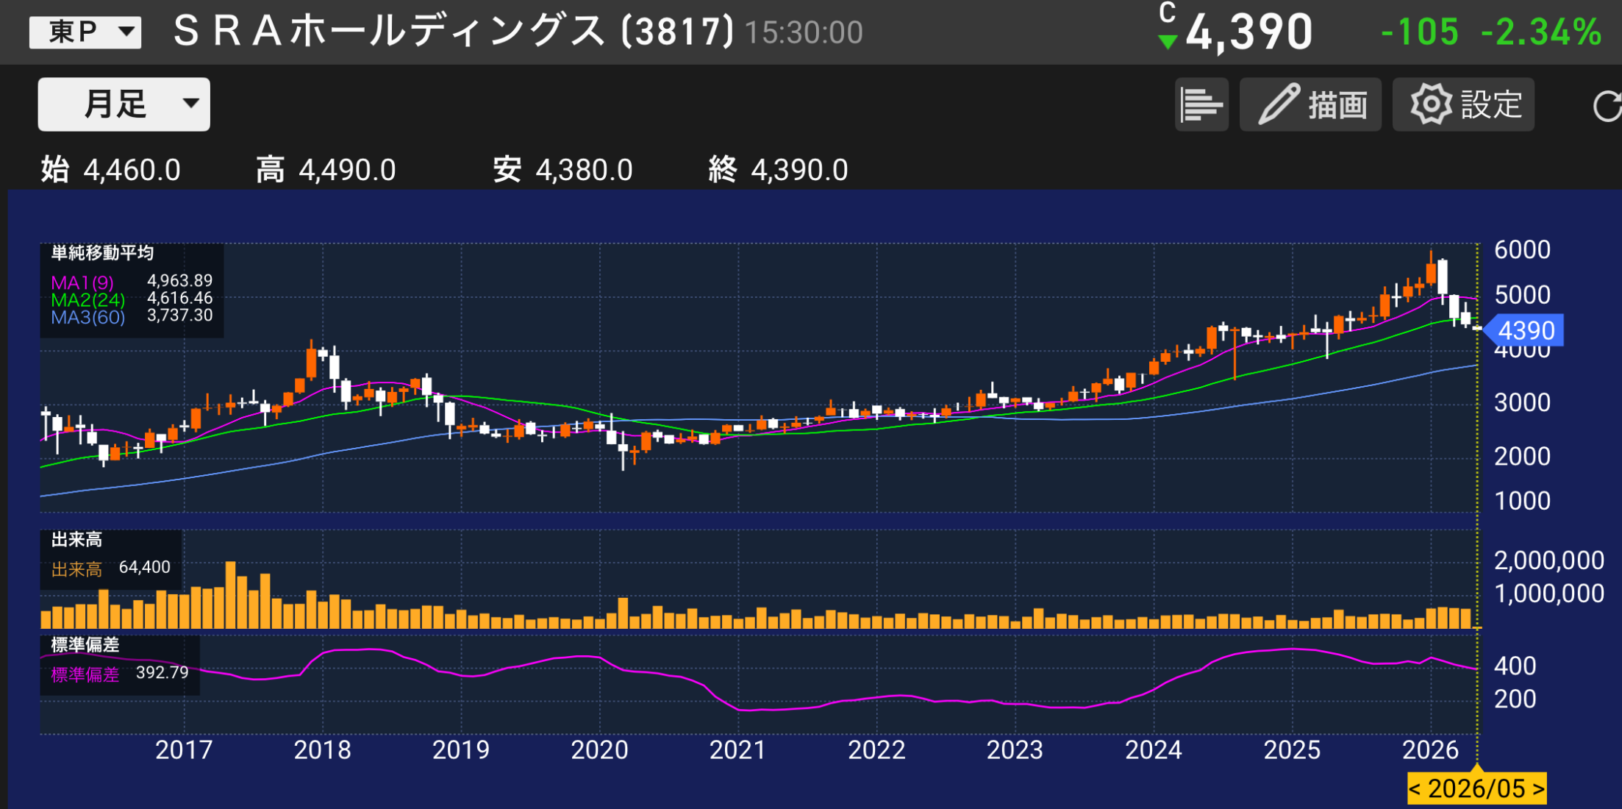Click the 400 standard deviation axis label
This screenshot has width=1622, height=809.
click(x=1515, y=666)
